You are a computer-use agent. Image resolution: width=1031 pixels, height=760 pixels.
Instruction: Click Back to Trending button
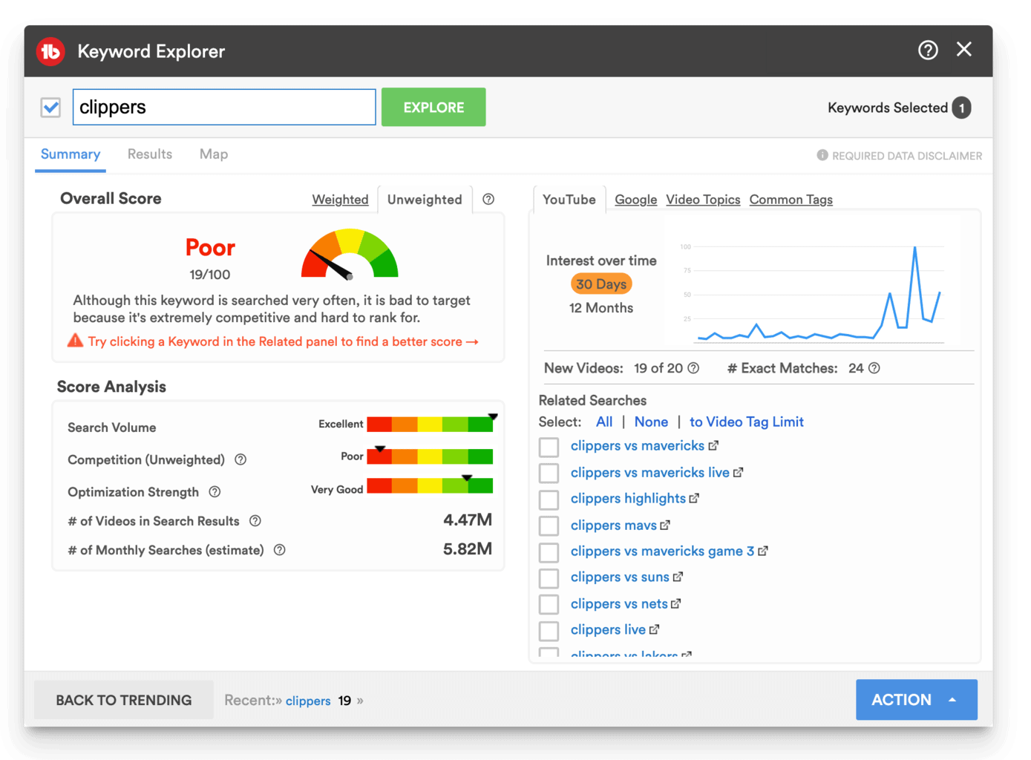124,700
